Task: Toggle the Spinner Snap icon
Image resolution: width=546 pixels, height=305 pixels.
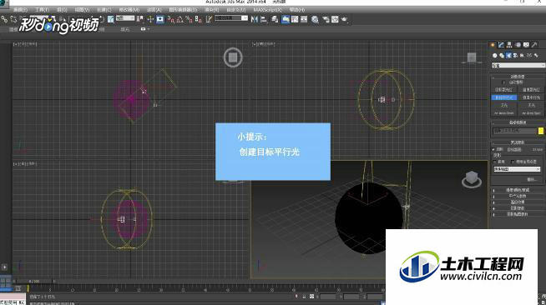Action: point(198,19)
